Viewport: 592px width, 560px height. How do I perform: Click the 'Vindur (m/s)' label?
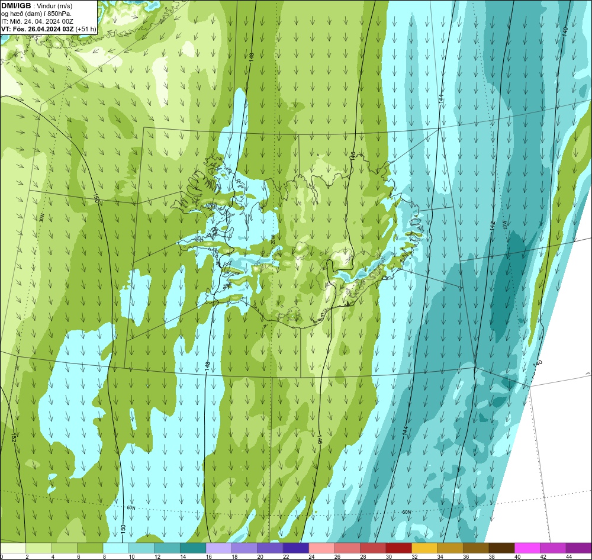pyautogui.click(x=55, y=6)
